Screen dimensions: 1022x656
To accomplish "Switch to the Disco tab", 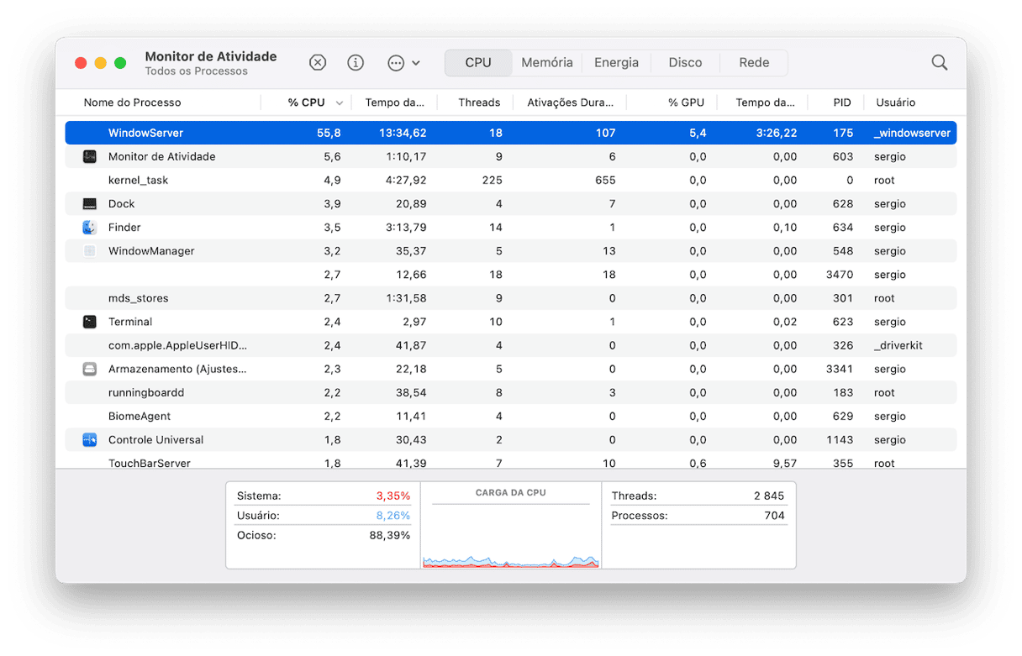I will pos(685,63).
